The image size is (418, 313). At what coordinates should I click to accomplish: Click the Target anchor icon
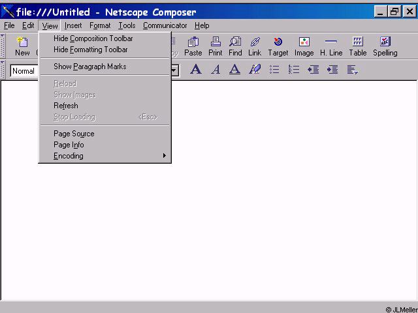(278, 46)
